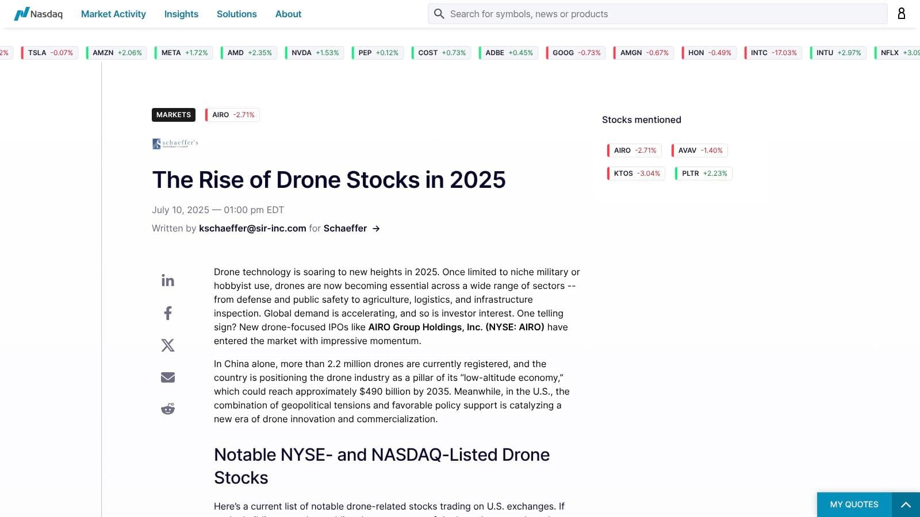The height and width of the screenshot is (517, 920).
Task: Open the MY QUOTES button
Action: tap(854, 504)
